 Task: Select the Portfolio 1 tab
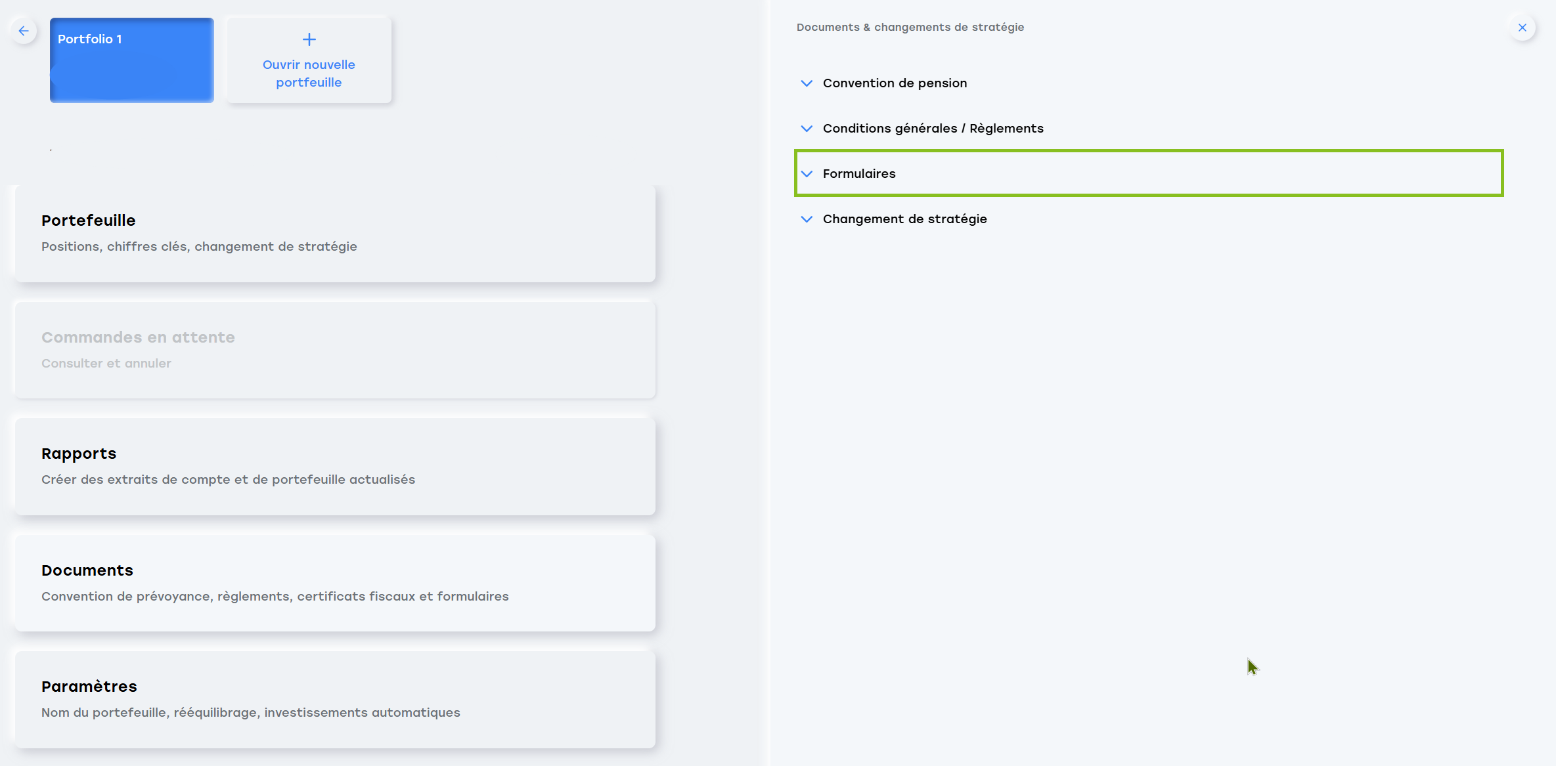(132, 60)
